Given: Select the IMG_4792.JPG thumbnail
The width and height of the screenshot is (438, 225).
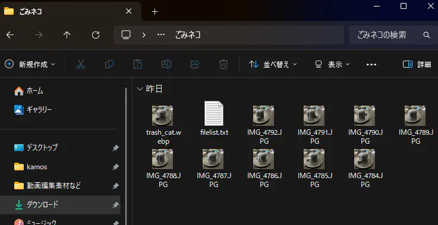Looking at the screenshot, I should click(x=263, y=116).
